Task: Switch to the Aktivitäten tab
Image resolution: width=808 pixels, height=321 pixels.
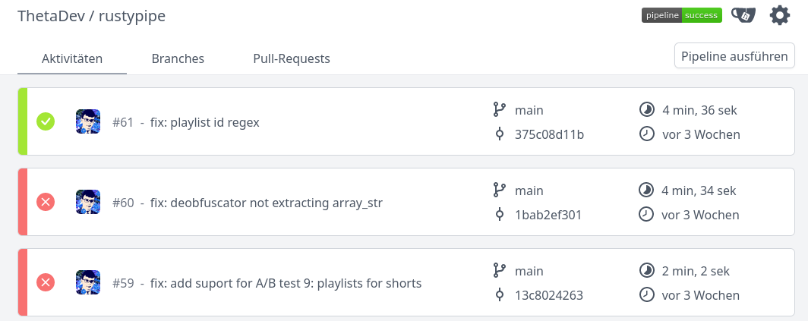Action: (72, 58)
